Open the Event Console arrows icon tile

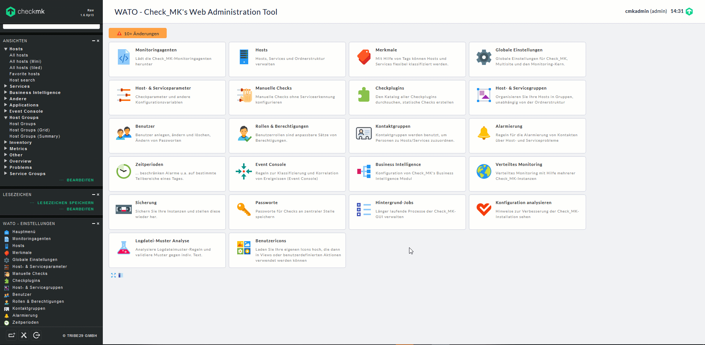(x=244, y=171)
